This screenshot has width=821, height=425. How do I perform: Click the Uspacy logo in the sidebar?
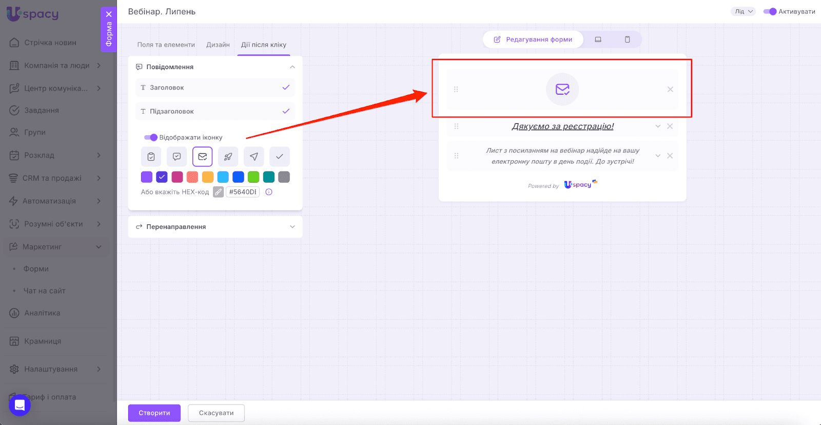[x=32, y=14]
